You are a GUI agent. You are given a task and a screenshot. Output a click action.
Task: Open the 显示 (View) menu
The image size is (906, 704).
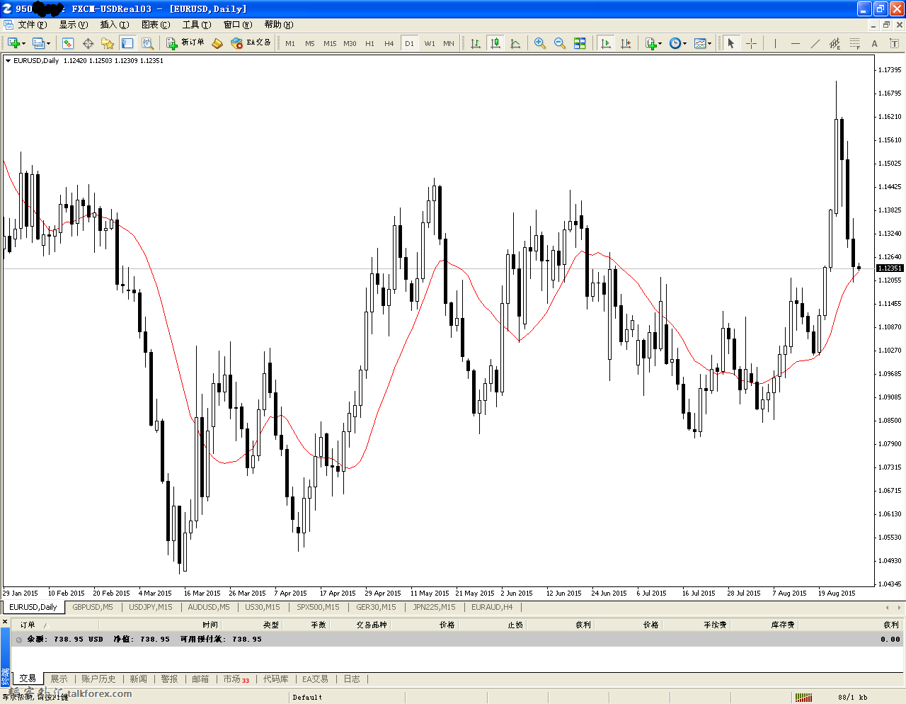click(74, 25)
